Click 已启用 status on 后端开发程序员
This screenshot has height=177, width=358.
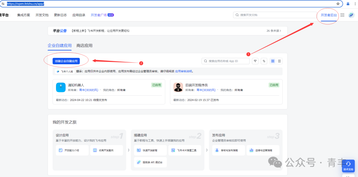(x=274, y=85)
